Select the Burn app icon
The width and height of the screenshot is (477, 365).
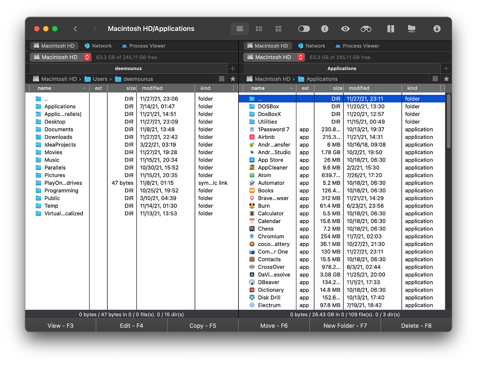(x=252, y=206)
